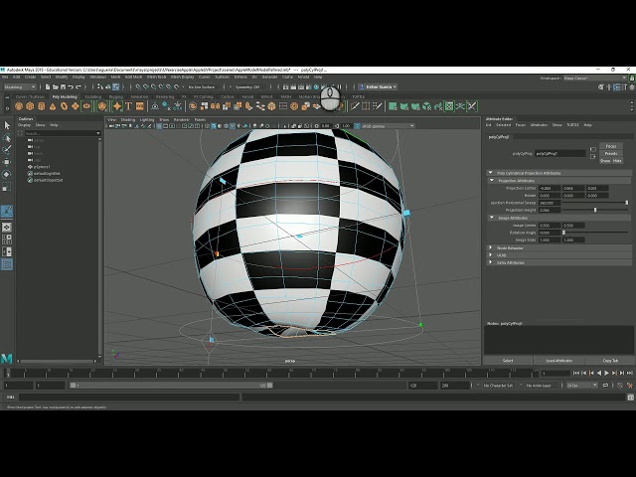The width and height of the screenshot is (636, 477).
Task: Select the Paint Selection tool in the toolbox
Action: (x=7, y=150)
